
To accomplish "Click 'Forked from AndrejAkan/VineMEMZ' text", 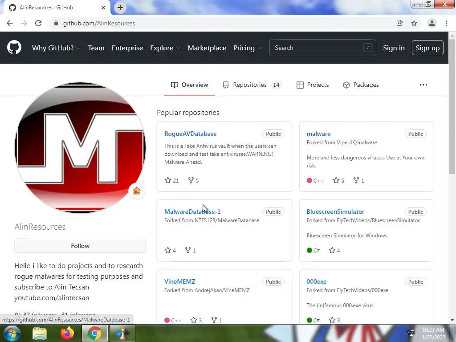I will [x=207, y=290].
